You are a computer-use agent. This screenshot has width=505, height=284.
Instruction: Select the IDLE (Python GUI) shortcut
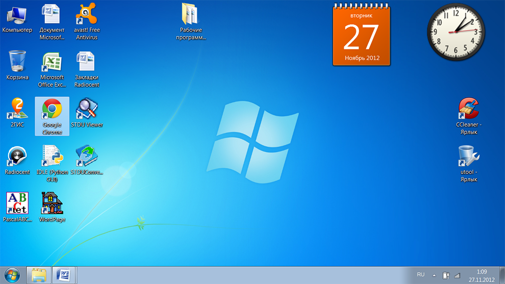(52, 164)
